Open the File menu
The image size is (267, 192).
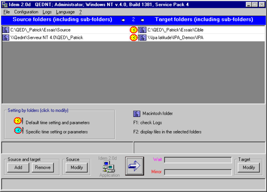pyautogui.click(x=6, y=12)
